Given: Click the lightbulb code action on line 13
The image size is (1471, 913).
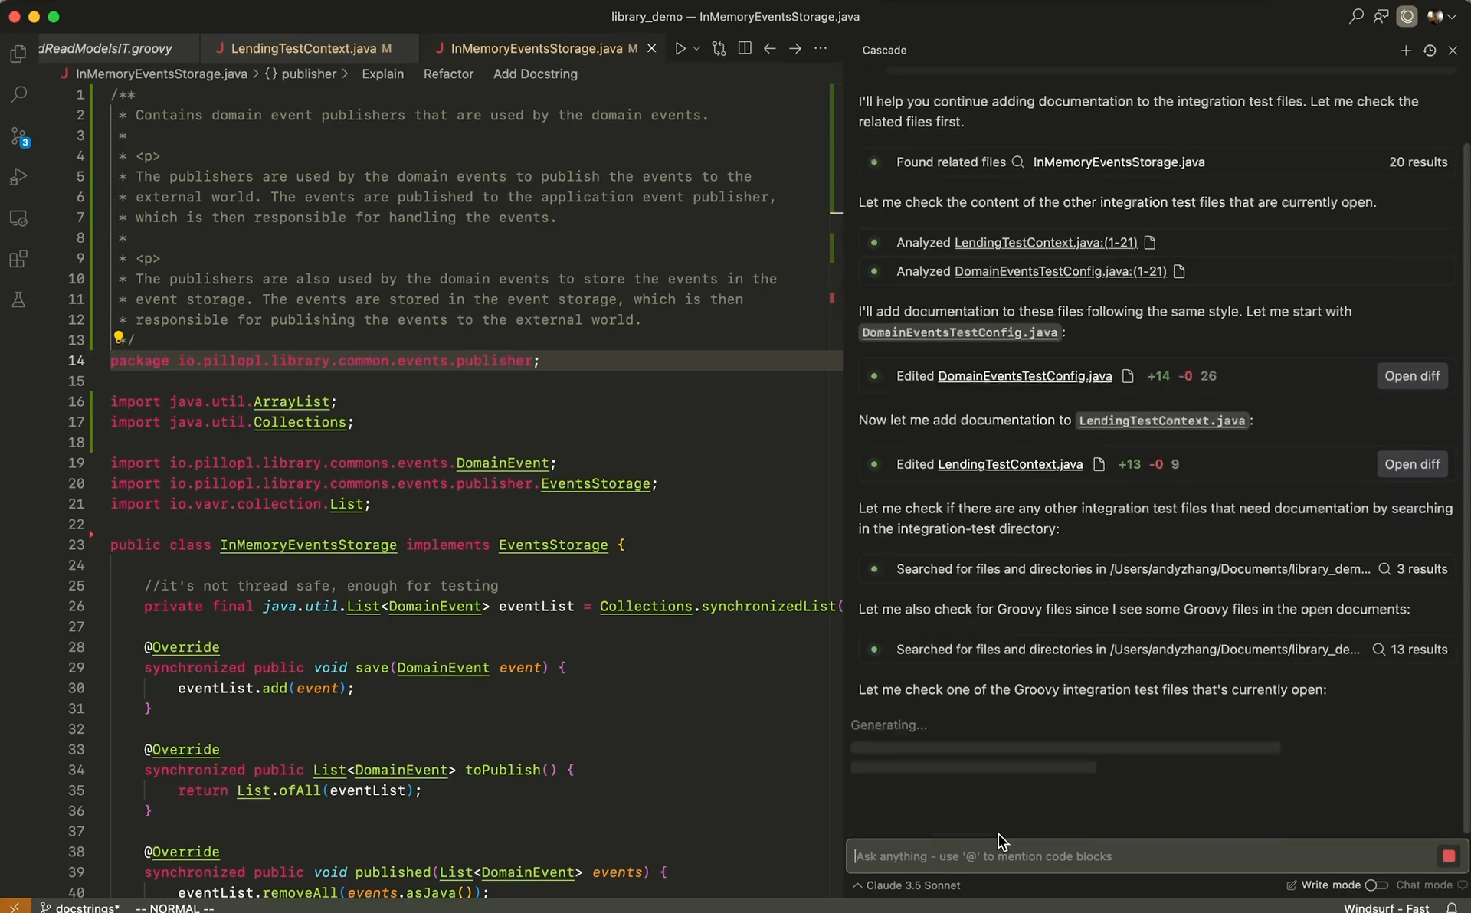Looking at the screenshot, I should 119,337.
